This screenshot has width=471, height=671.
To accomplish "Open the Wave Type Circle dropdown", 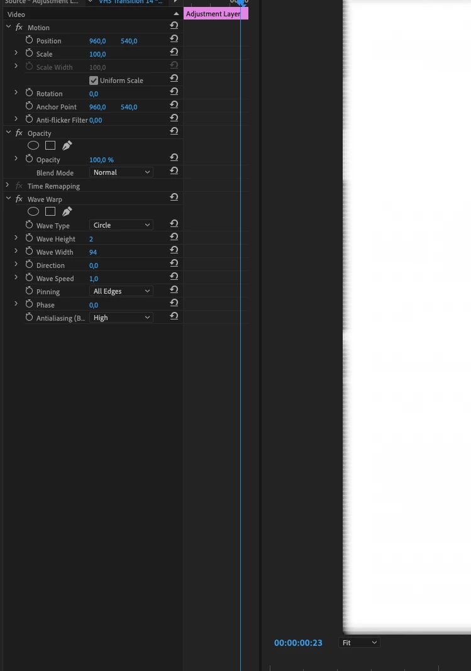I will click(x=121, y=225).
